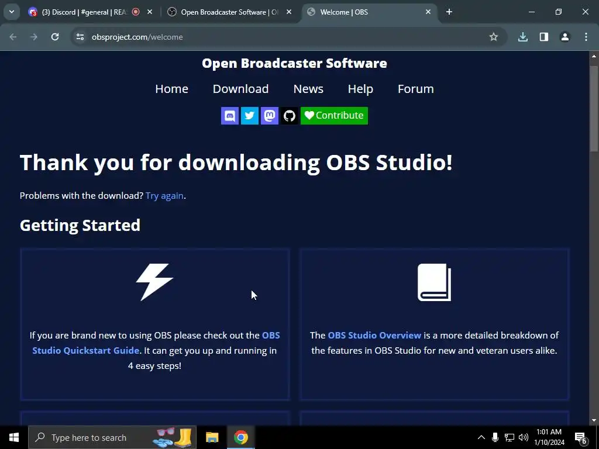Open the taskbar clock and date
This screenshot has height=449, width=599.
click(549, 437)
